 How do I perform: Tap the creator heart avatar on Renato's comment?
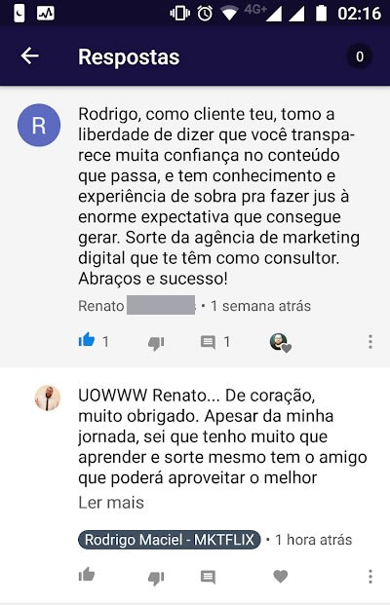tap(280, 342)
